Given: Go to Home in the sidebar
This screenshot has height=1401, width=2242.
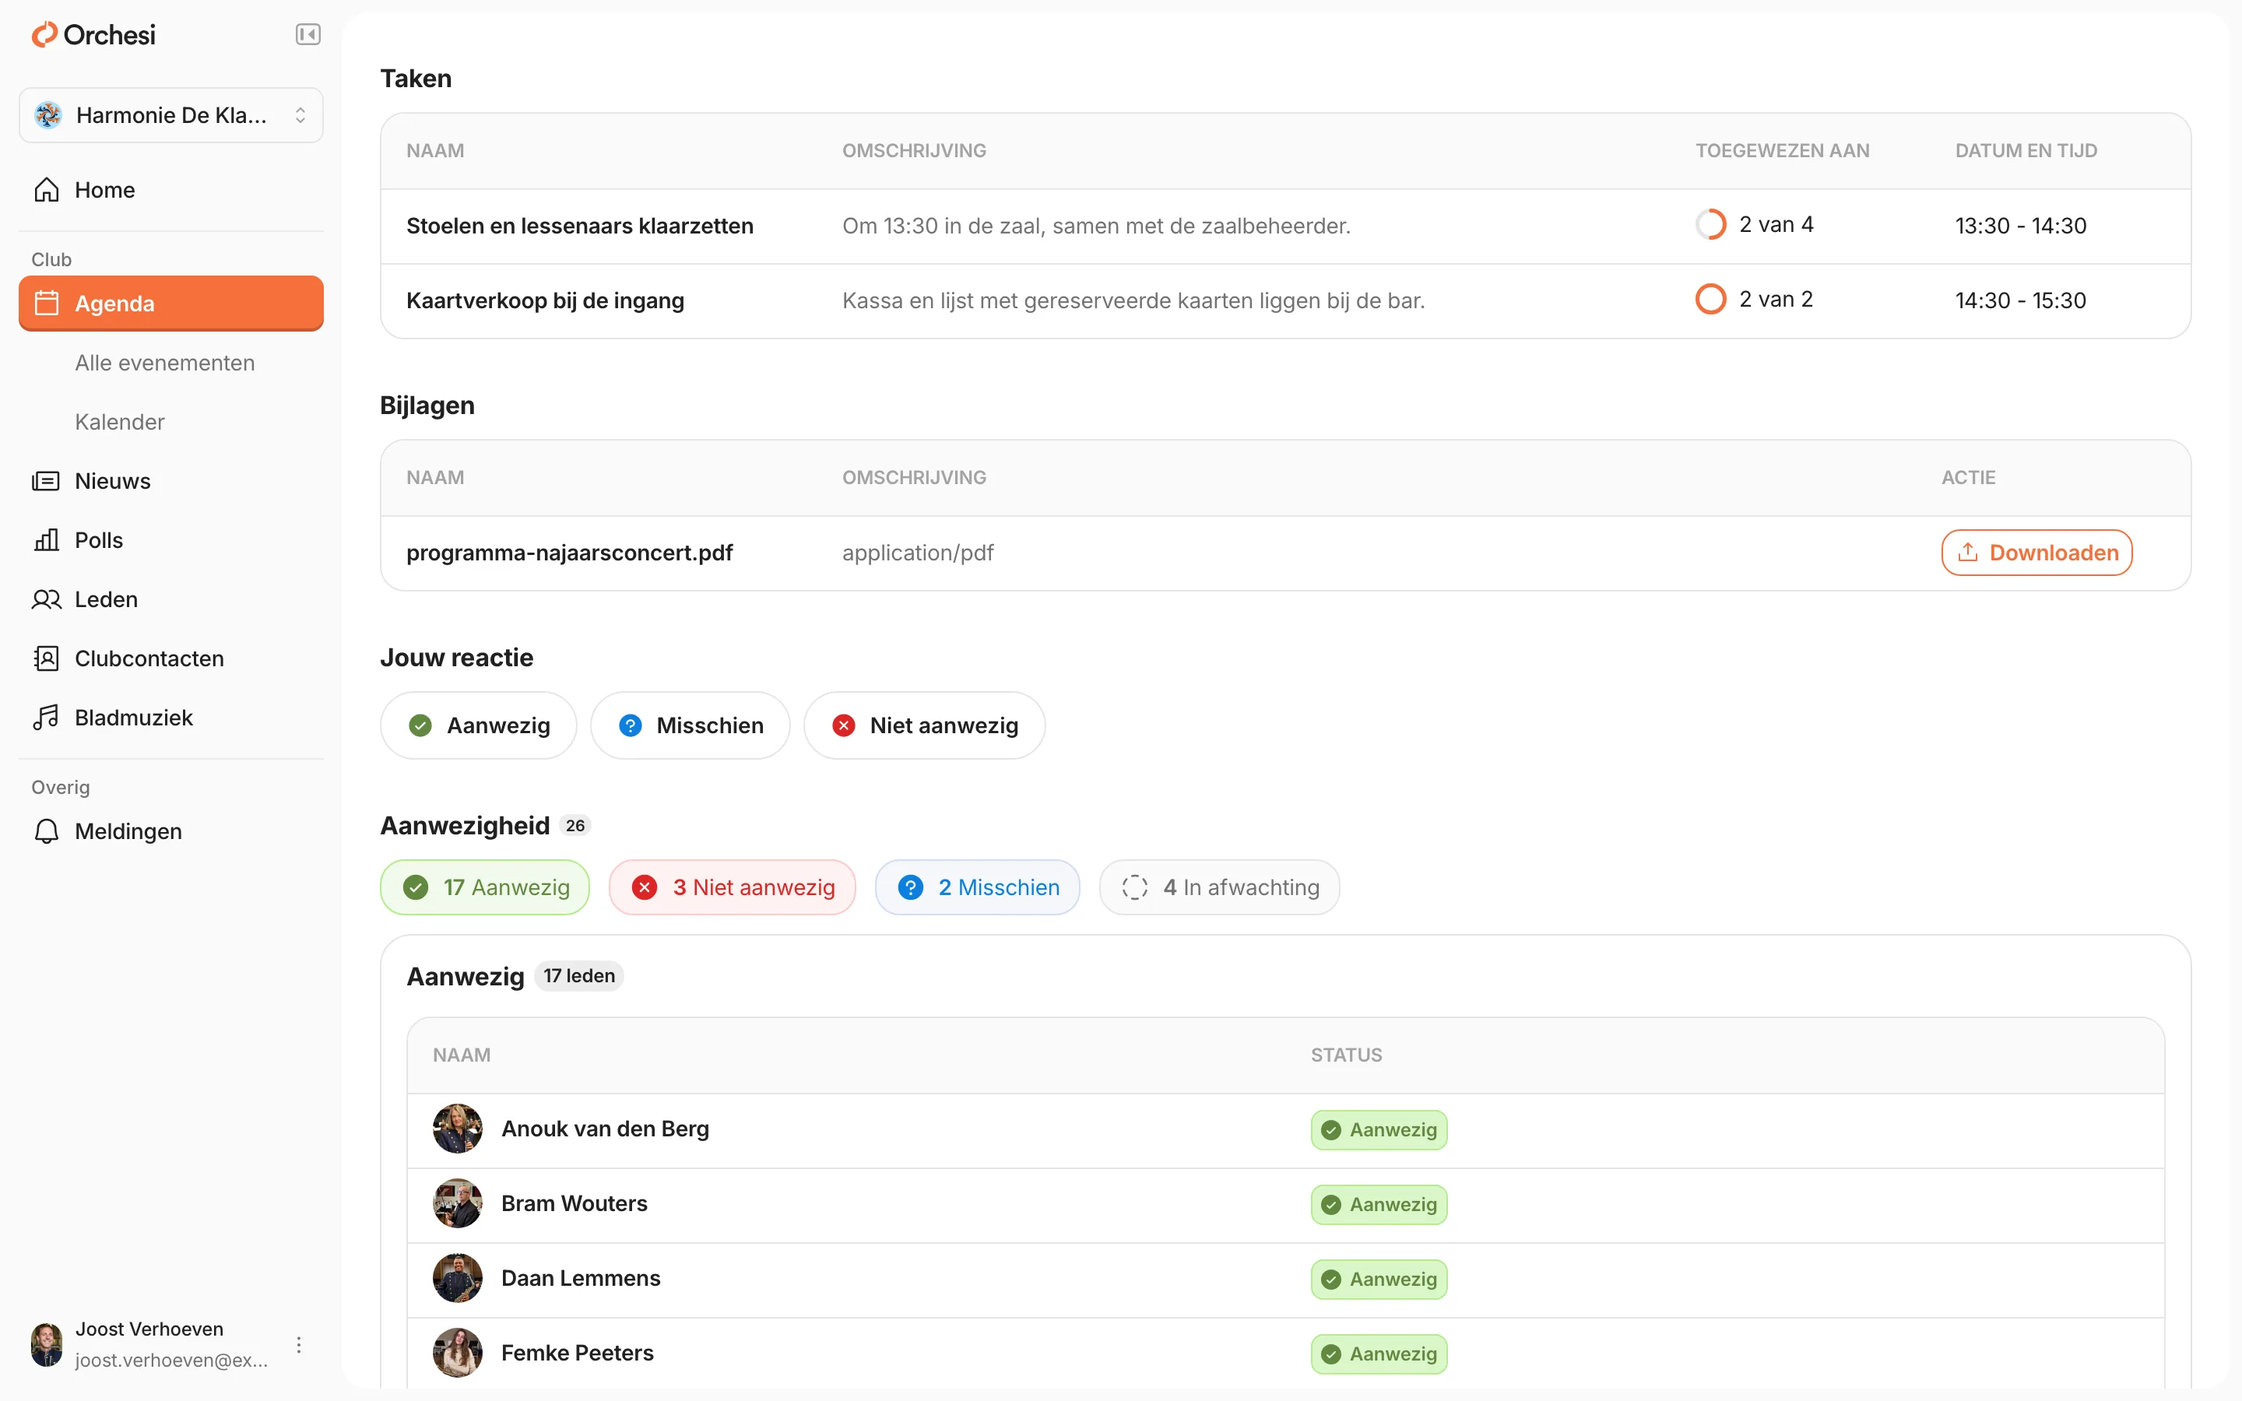Looking at the screenshot, I should pyautogui.click(x=171, y=190).
